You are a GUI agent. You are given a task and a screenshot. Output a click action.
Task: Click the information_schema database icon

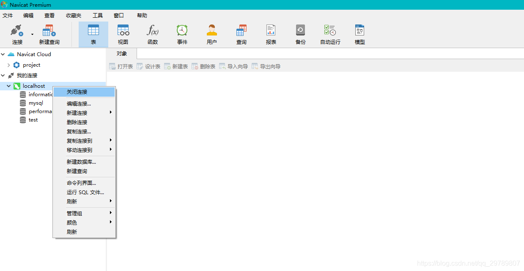23,95
